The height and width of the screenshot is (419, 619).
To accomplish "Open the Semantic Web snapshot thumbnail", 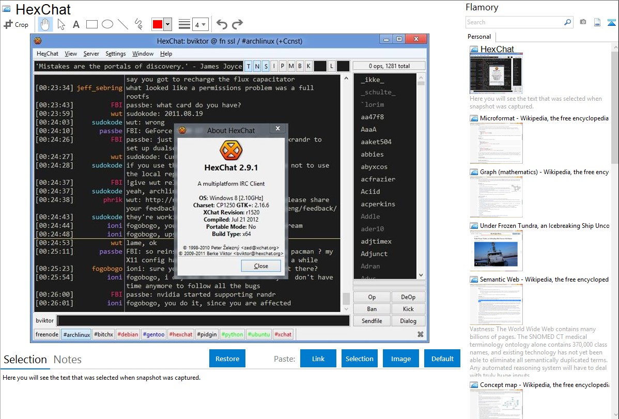I will pos(496,304).
